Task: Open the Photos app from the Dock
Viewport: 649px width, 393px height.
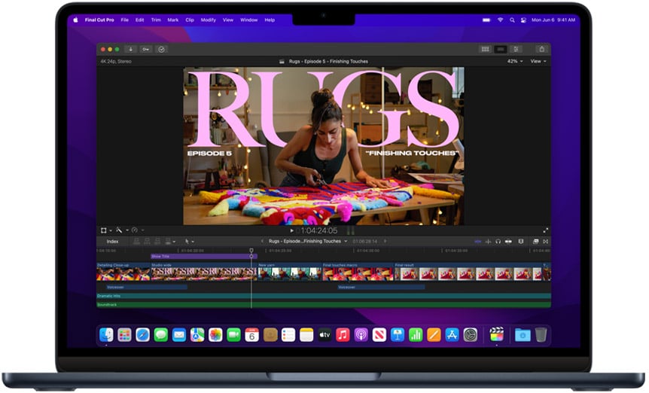Action: [x=215, y=335]
